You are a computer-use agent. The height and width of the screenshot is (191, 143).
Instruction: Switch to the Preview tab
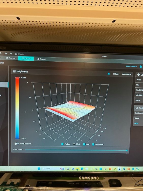[x=11, y=58]
